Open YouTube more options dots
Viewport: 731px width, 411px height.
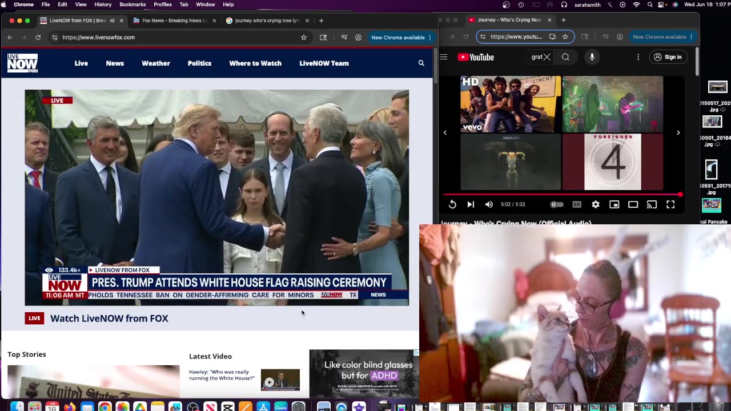coord(638,57)
